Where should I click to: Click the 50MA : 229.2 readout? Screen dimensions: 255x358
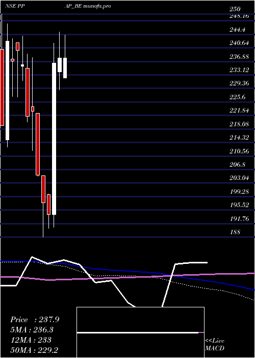[35, 350]
